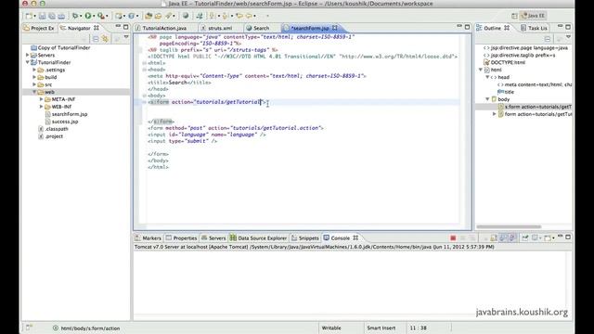This screenshot has height=334, width=594.
Task: Click the Open Perspective icon beside Java EE
Action: pyautogui.click(x=514, y=16)
